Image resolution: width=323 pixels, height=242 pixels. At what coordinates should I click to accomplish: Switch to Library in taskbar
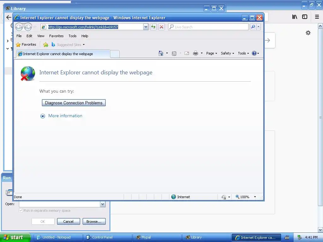click(206, 238)
